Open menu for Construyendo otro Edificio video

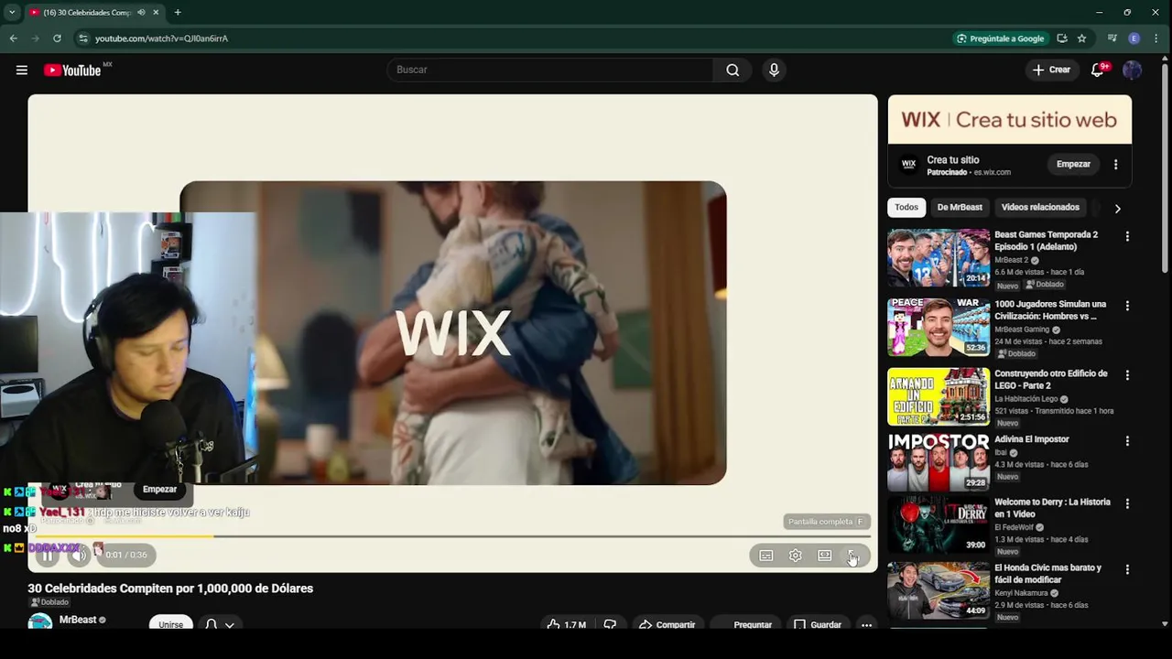click(x=1127, y=375)
